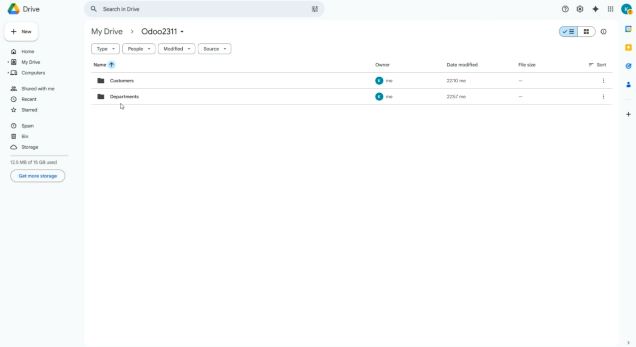Click Get more storage button

pos(37,176)
